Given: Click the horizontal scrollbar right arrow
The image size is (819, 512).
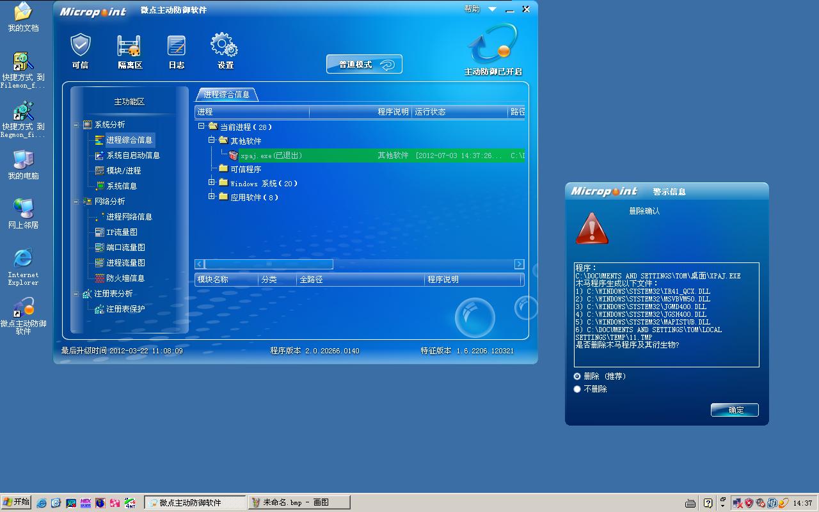Looking at the screenshot, I should (x=519, y=264).
